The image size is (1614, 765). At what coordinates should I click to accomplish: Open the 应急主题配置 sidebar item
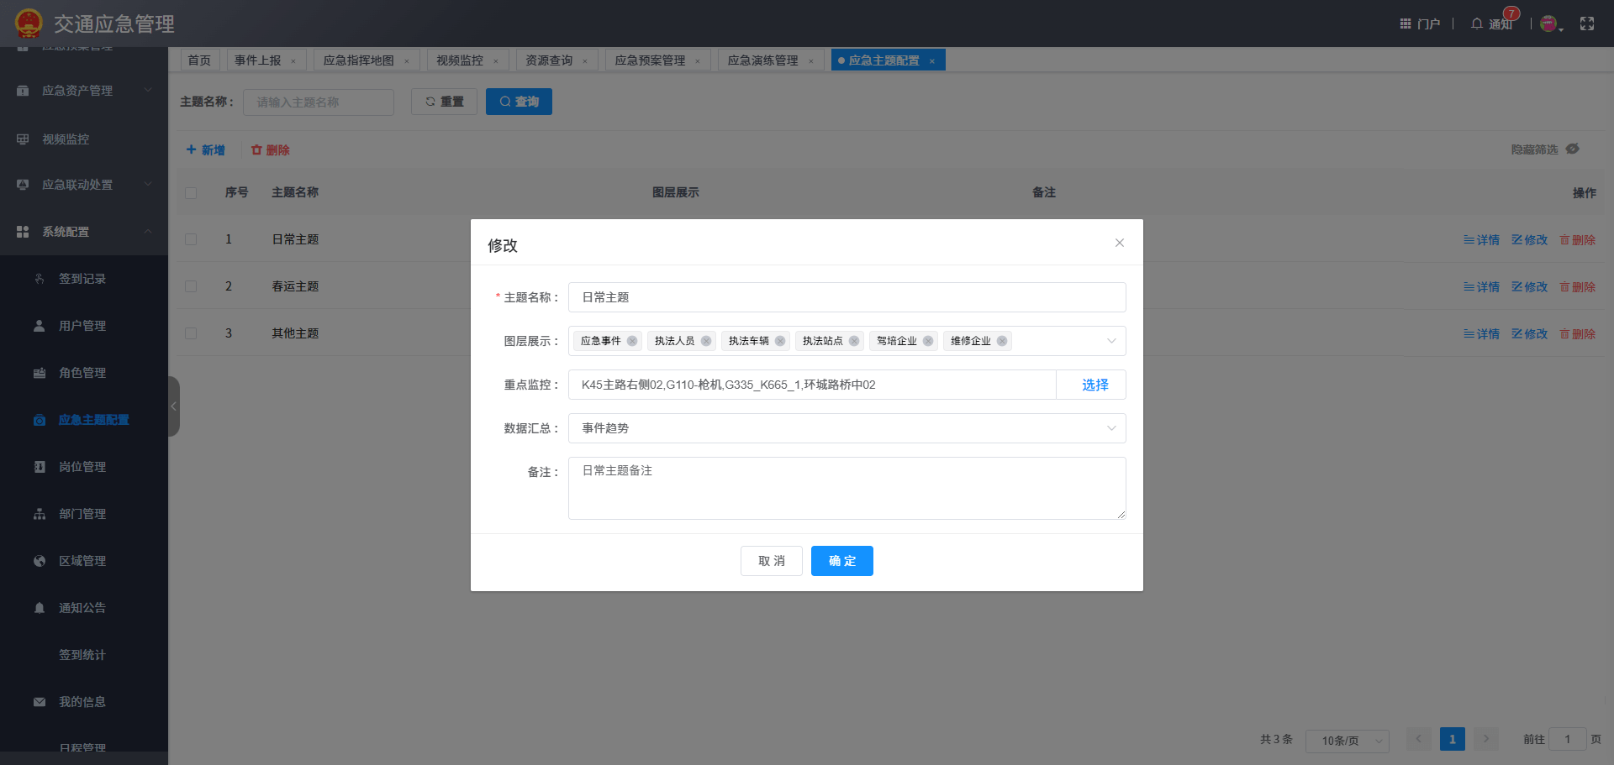tap(94, 419)
